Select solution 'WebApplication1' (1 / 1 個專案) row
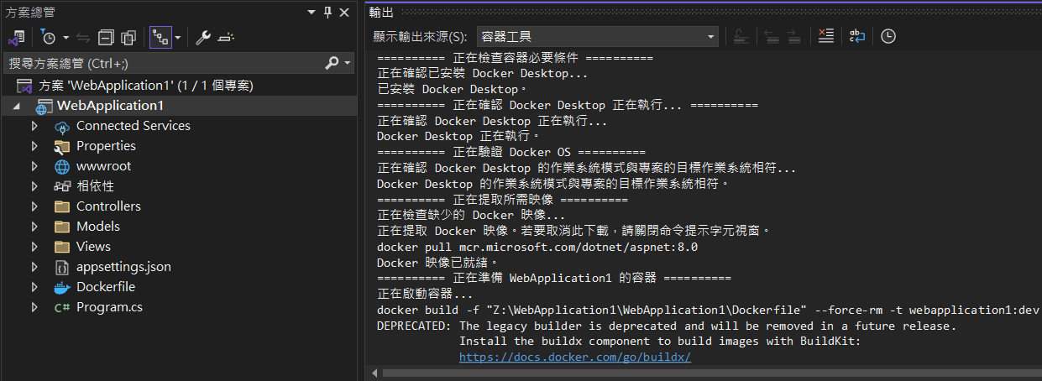The height and width of the screenshot is (381, 1042). point(177,86)
